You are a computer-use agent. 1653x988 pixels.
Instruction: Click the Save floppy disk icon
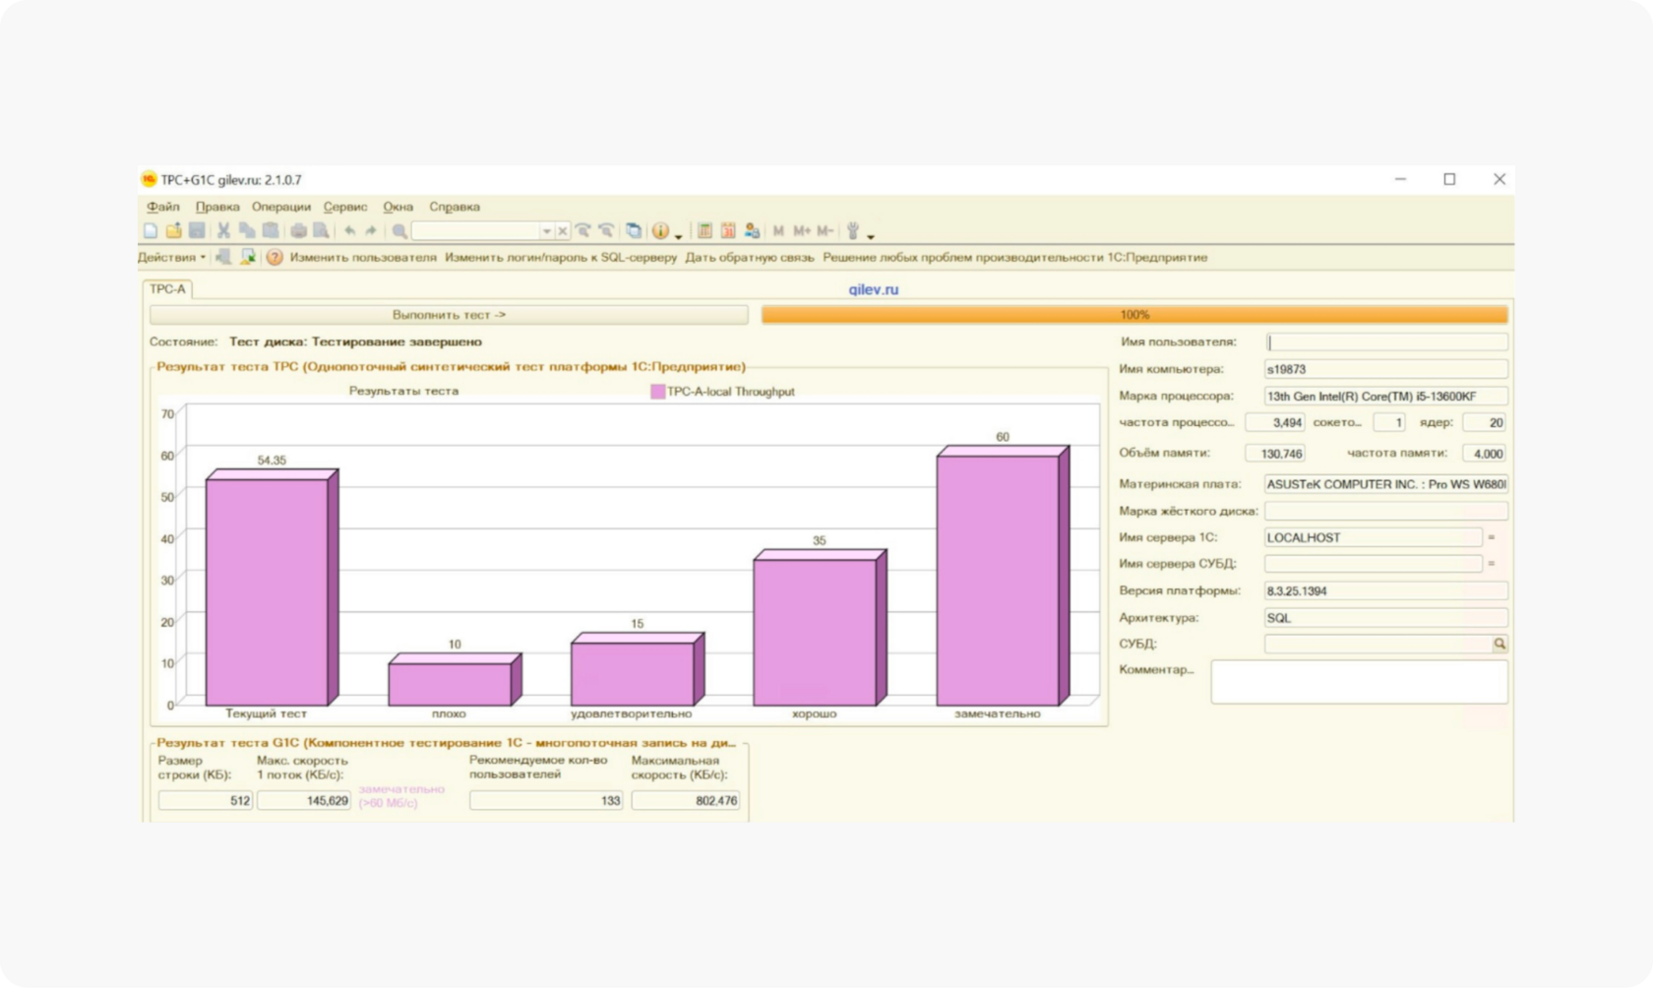click(197, 231)
